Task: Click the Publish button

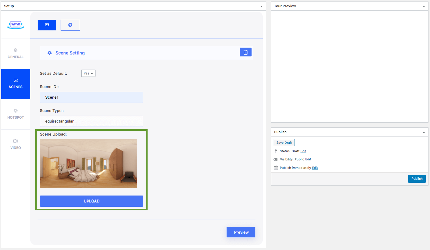Action: 417,179
